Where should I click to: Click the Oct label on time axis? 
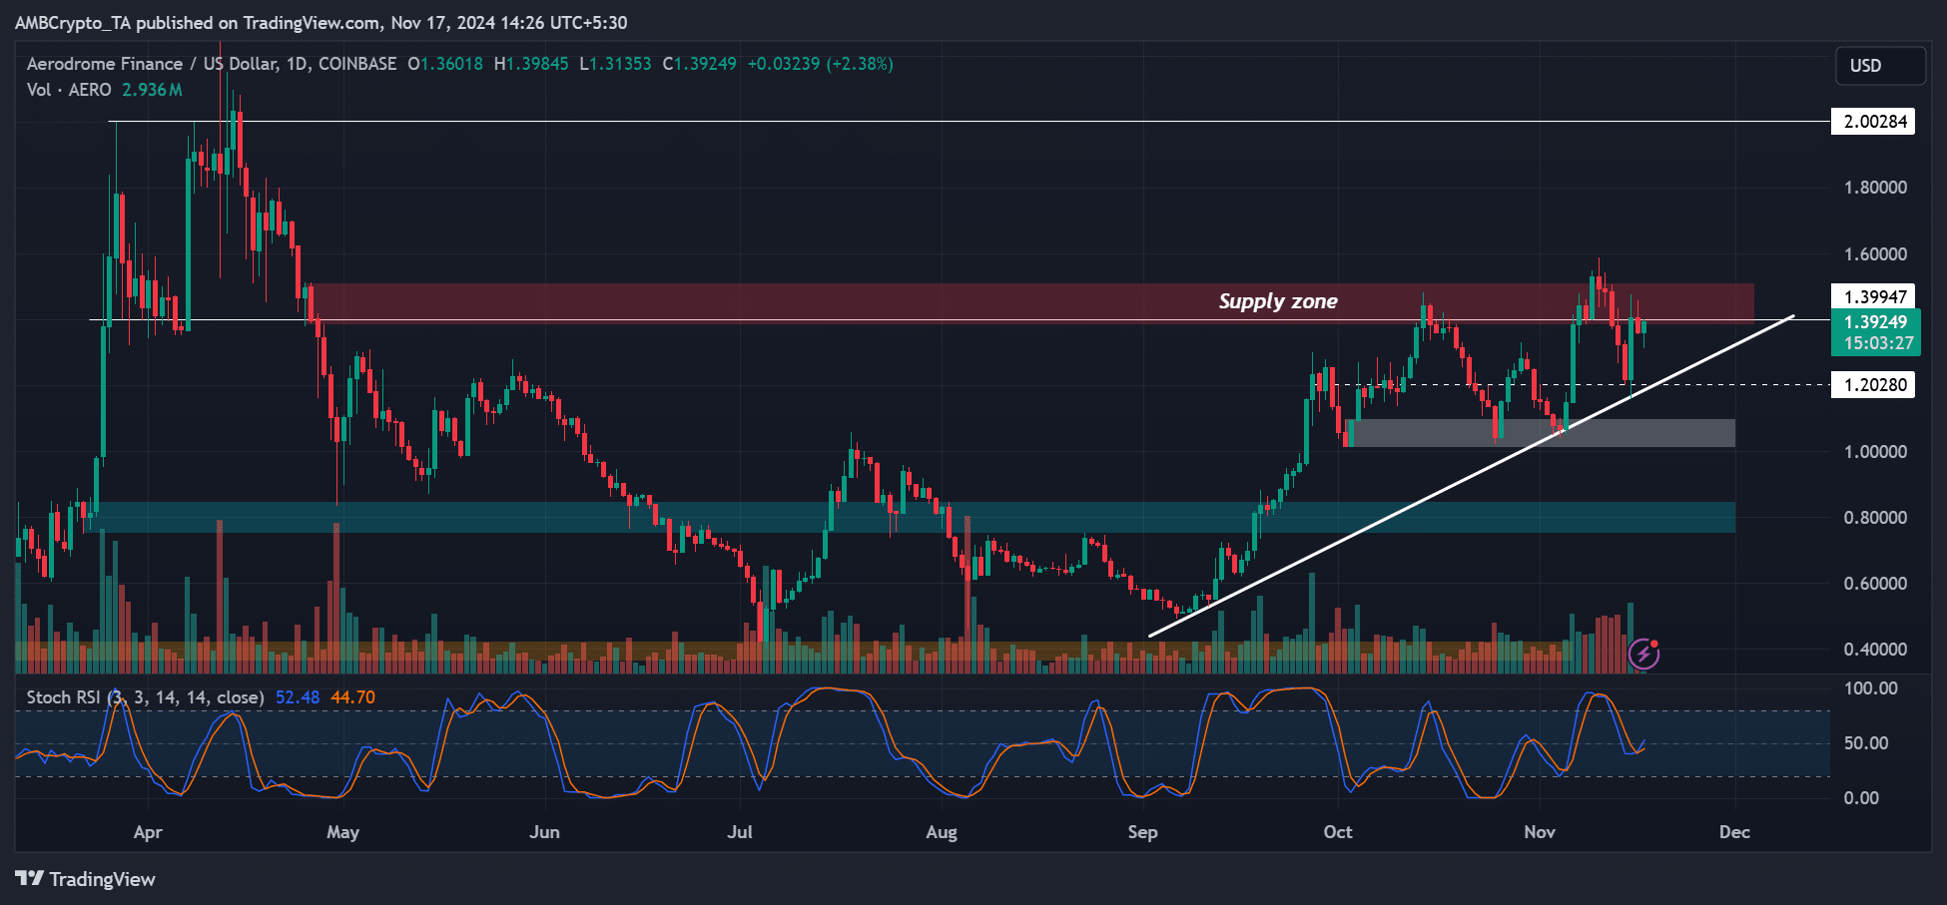tap(1338, 832)
